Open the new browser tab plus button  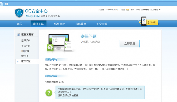pyautogui.click(x=7, y=4)
